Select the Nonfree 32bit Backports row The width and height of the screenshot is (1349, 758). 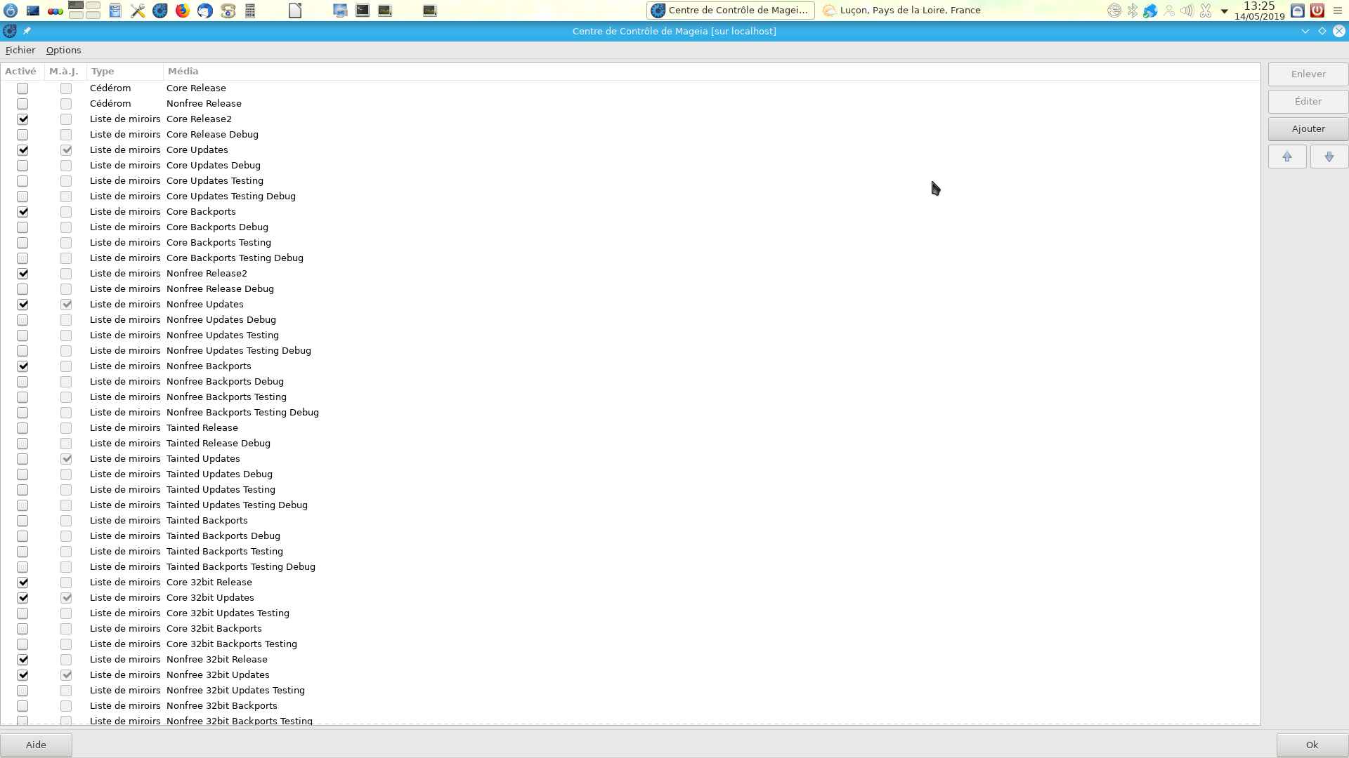tap(630, 706)
